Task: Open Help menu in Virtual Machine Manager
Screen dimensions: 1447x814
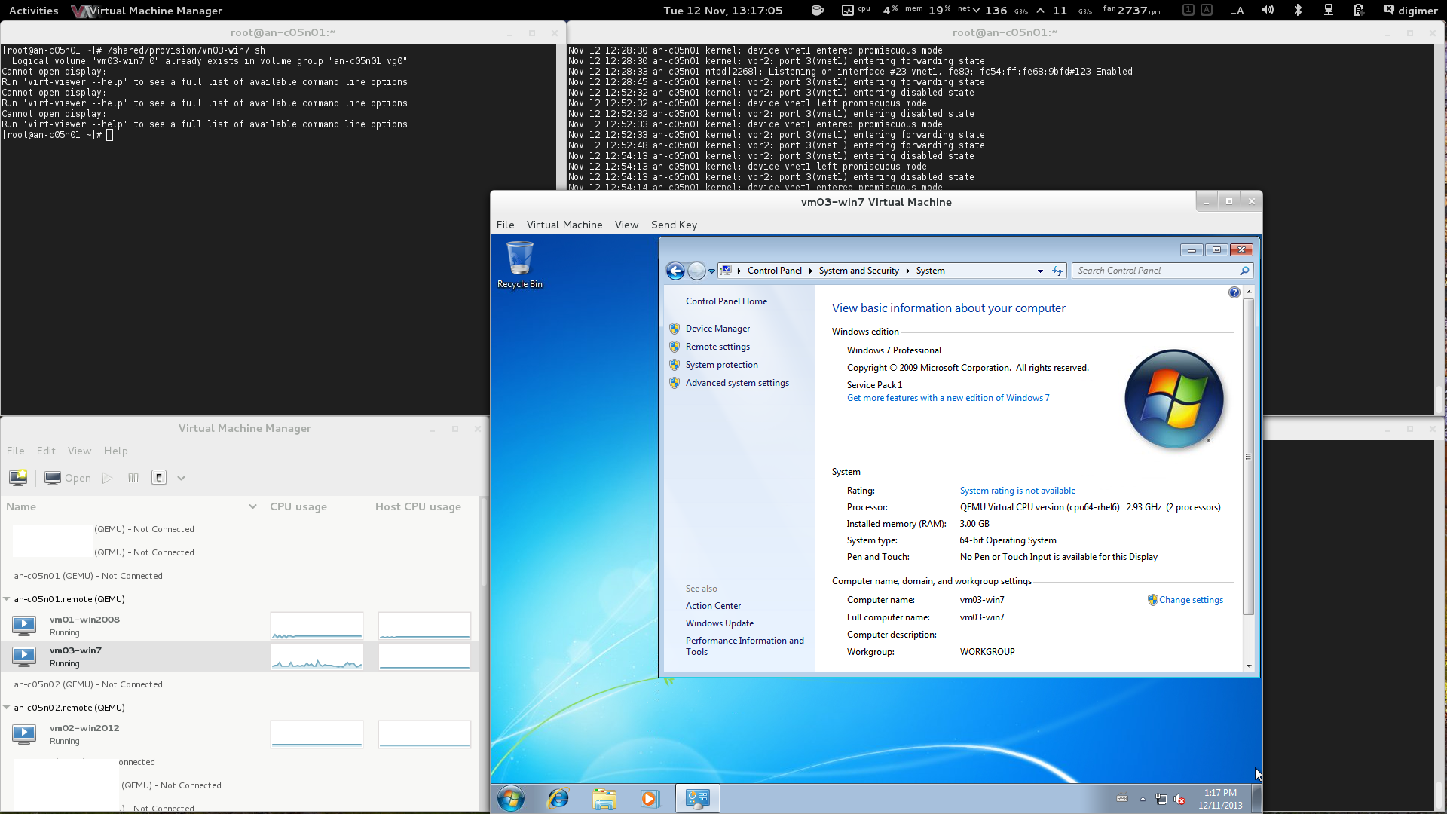Action: tap(115, 451)
